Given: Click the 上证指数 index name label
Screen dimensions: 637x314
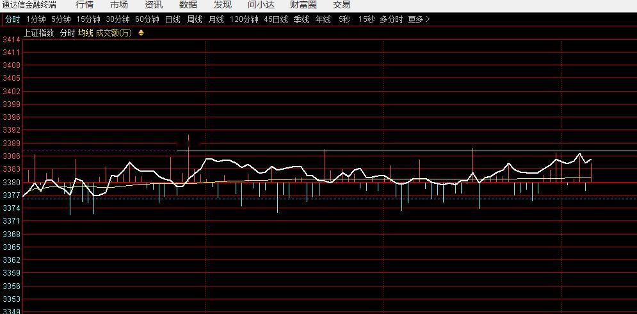Looking at the screenshot, I should point(38,33).
